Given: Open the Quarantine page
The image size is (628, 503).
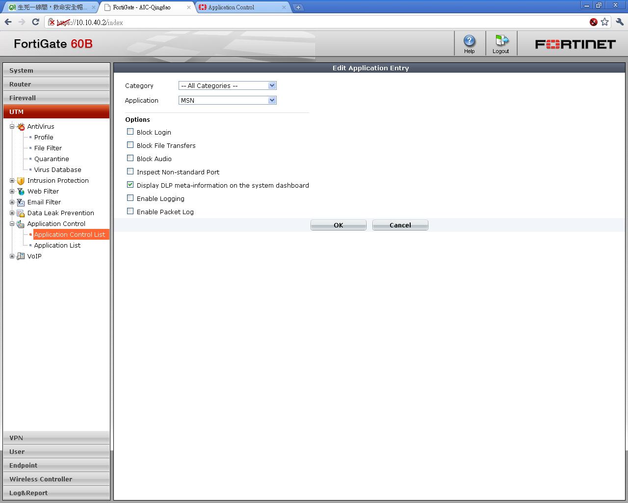Looking at the screenshot, I should pos(52,159).
